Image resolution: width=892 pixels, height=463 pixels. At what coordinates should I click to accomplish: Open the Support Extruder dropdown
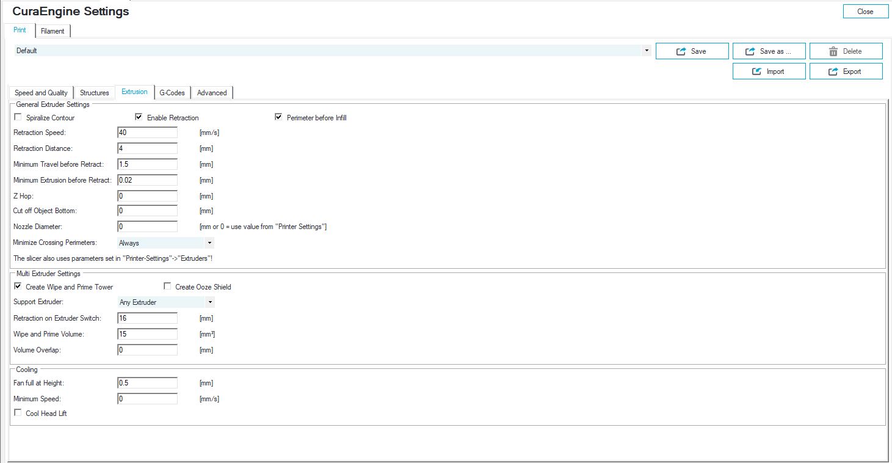pyautogui.click(x=209, y=302)
